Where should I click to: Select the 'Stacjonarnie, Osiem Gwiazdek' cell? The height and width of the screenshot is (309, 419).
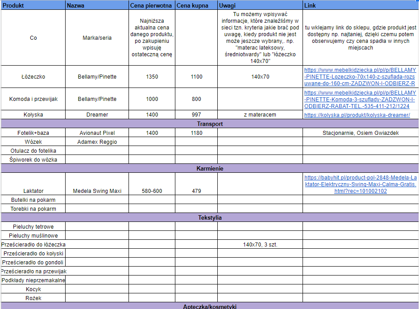coord(361,133)
